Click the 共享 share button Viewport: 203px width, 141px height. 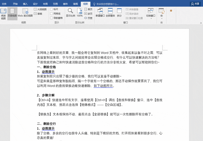(x=195, y=4)
